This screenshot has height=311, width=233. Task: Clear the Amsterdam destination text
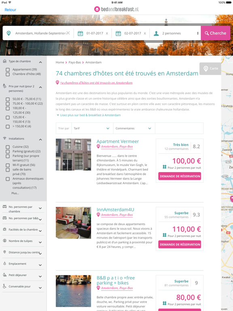click(68, 33)
